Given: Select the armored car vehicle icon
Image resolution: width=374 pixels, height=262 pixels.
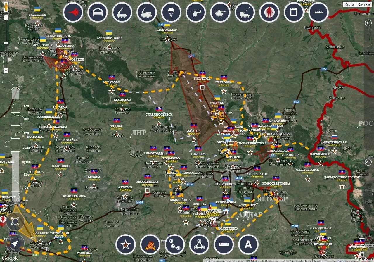Looking at the screenshot, I should pos(98,12).
